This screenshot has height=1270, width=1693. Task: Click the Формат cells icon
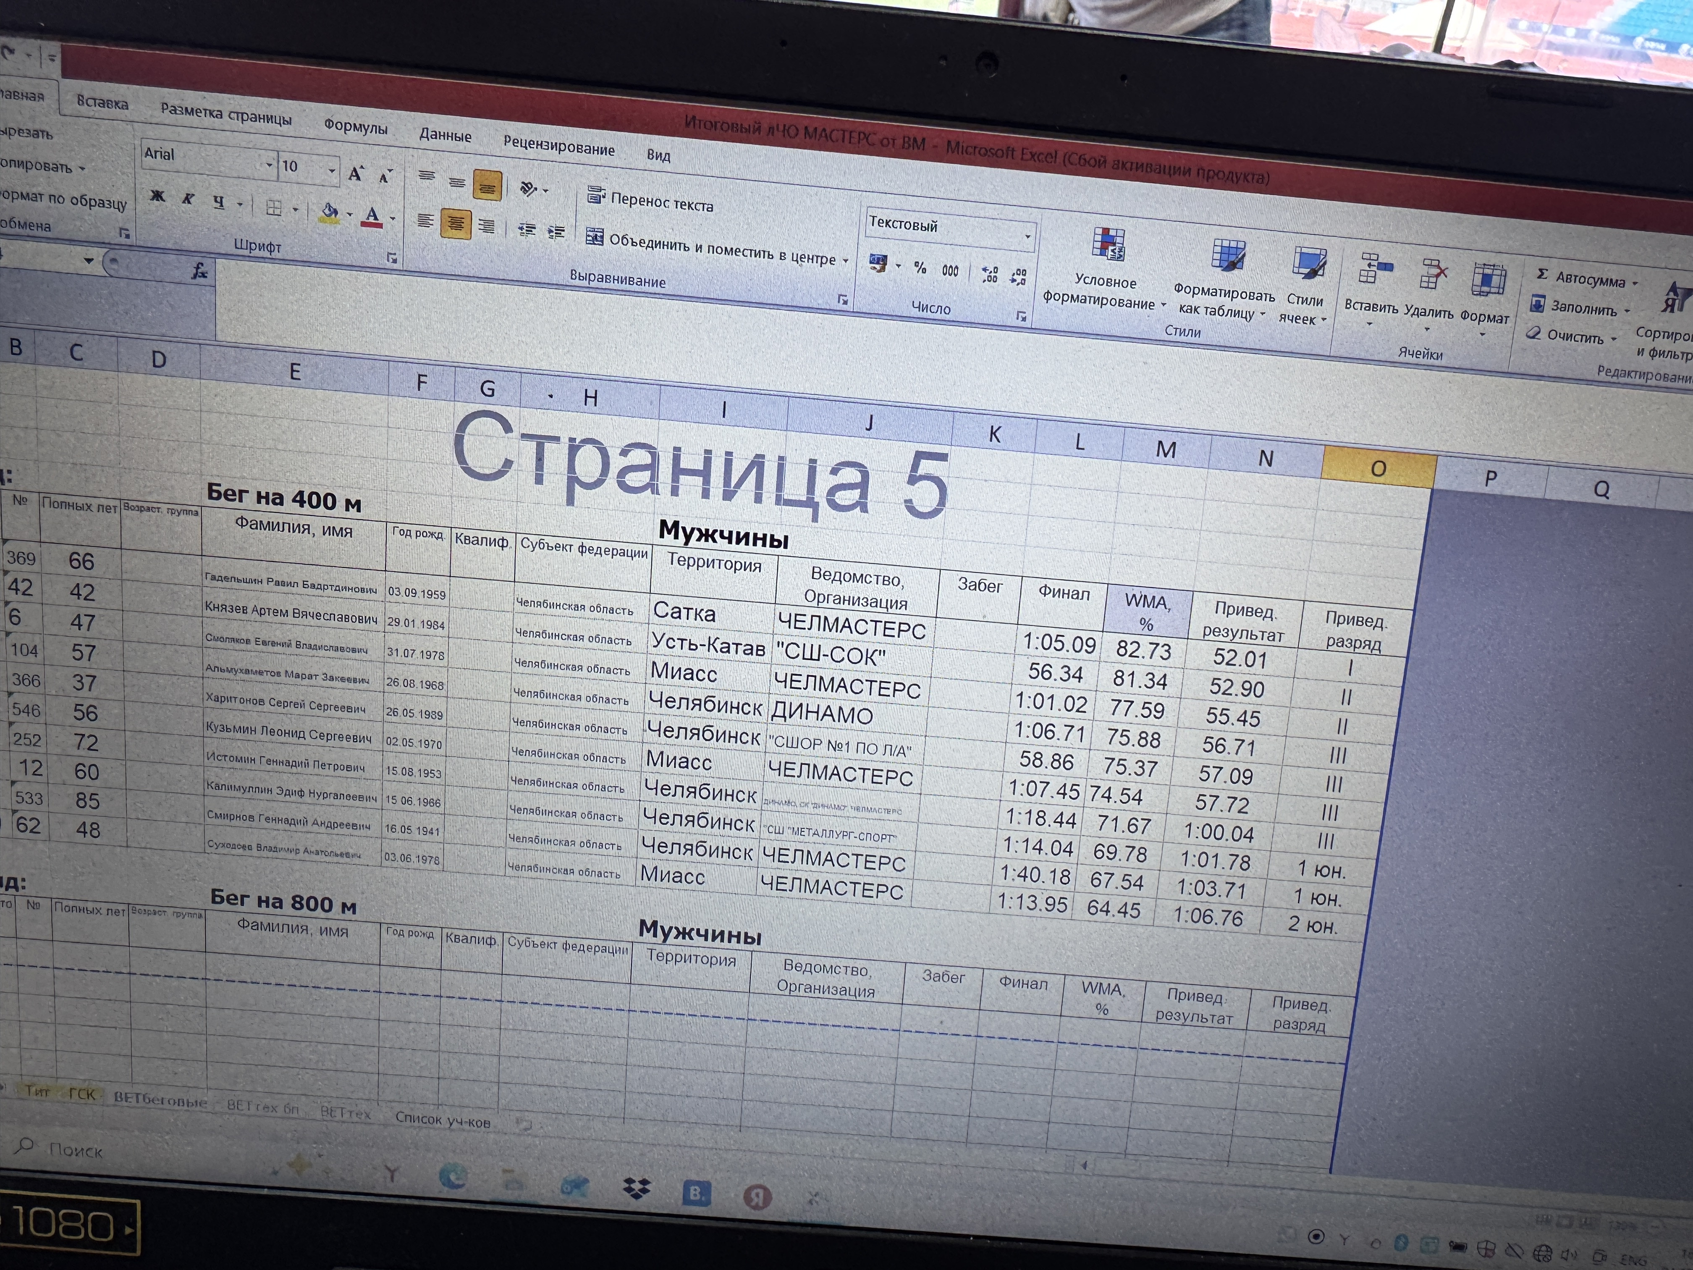(1489, 279)
